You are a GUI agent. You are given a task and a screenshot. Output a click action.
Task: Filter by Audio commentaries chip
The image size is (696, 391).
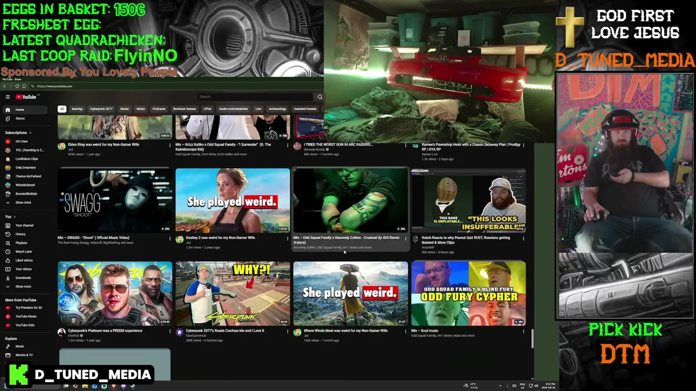(233, 109)
